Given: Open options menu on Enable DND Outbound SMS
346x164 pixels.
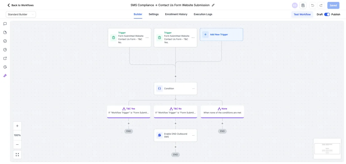Looking at the screenshot, I should tap(193, 135).
